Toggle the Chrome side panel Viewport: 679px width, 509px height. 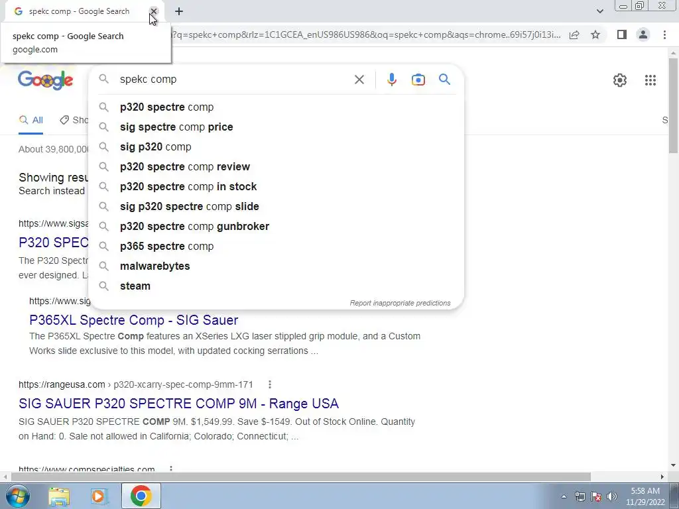point(622,34)
